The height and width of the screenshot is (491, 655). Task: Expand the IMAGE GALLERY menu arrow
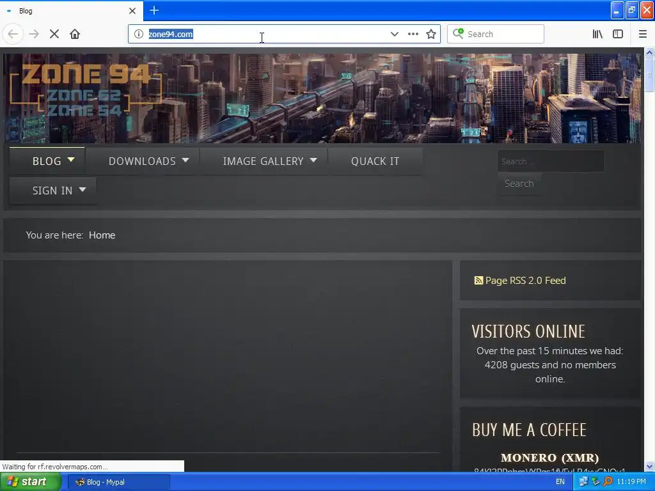[x=313, y=160]
